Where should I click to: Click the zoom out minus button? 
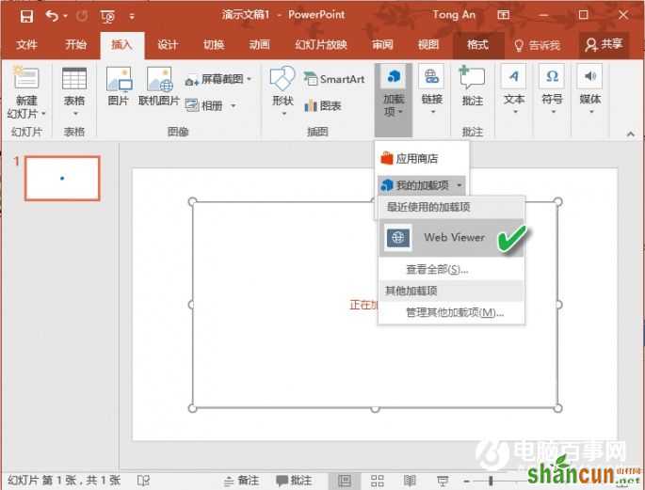click(466, 481)
